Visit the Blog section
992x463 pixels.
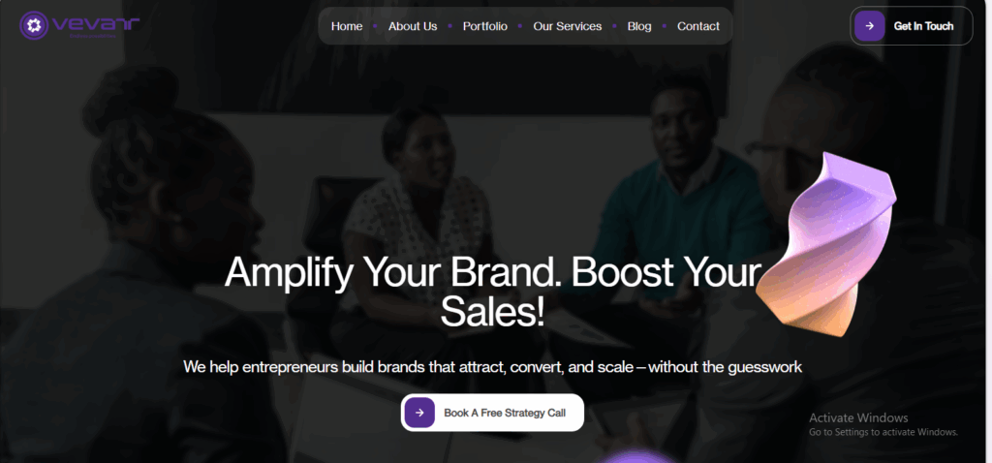tap(639, 26)
